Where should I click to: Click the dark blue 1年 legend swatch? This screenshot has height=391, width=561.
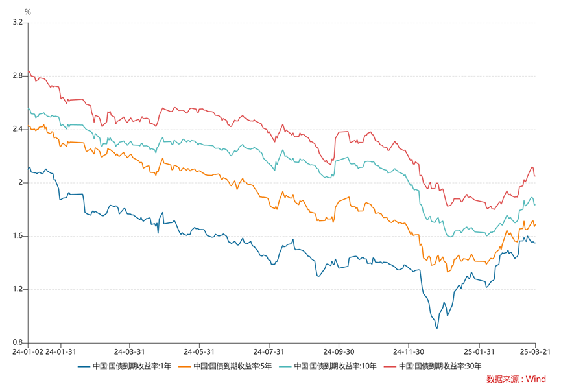[84, 366]
